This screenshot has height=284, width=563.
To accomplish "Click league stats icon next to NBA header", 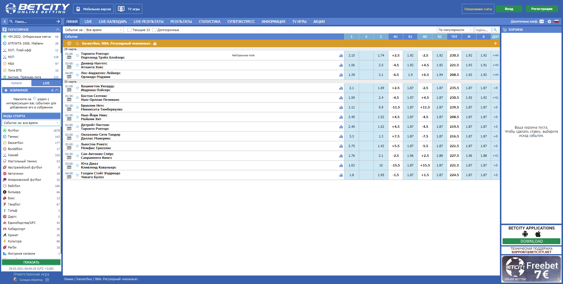I will 155,43.
